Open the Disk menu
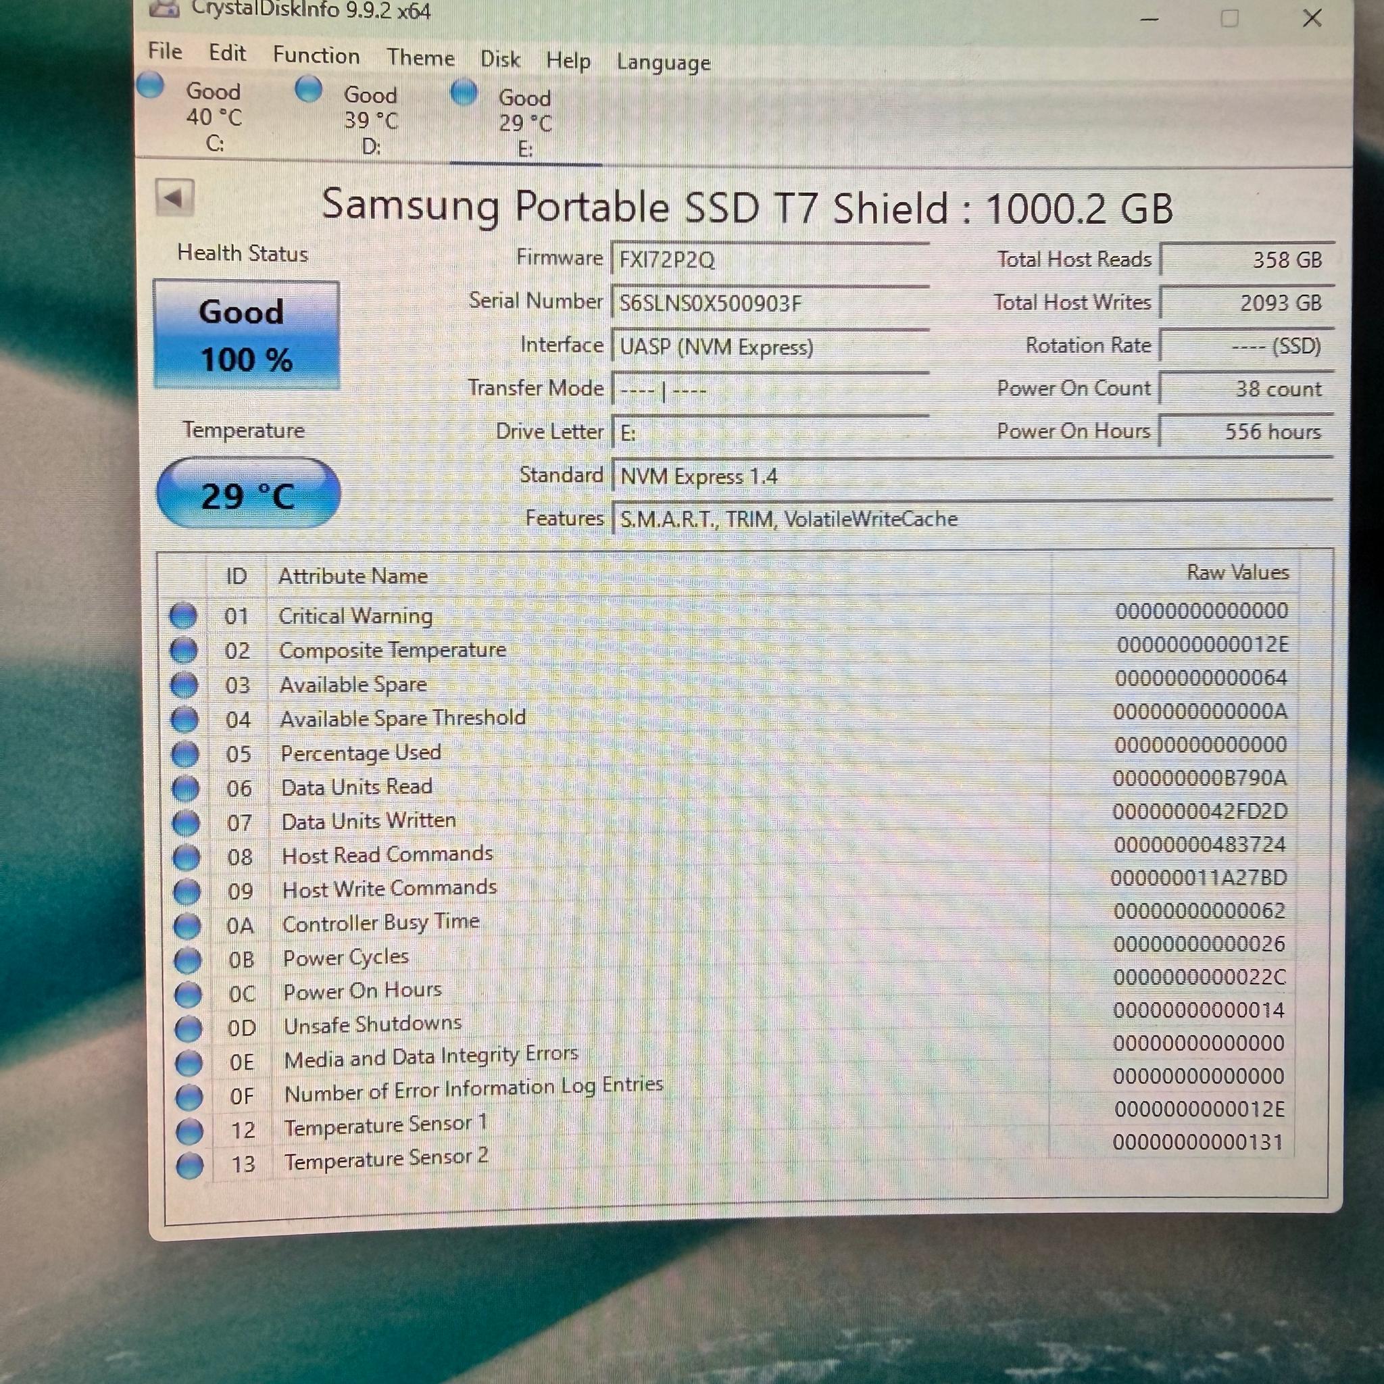The width and height of the screenshot is (1384, 1384). (499, 59)
